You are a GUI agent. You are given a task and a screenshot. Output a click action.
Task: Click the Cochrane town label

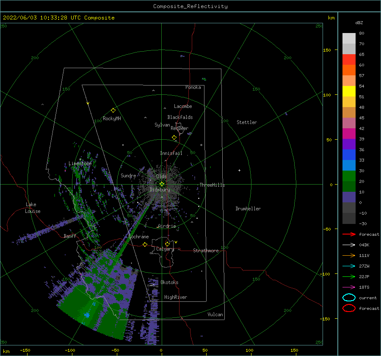pos(138,237)
